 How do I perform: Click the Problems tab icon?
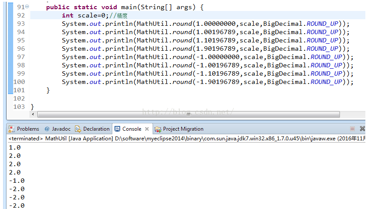(x=11, y=129)
